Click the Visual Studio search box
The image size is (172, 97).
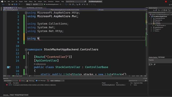coord(76,2)
